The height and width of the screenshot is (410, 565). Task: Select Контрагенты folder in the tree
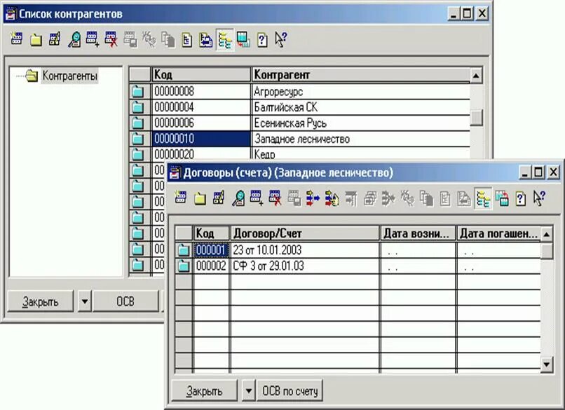[69, 76]
